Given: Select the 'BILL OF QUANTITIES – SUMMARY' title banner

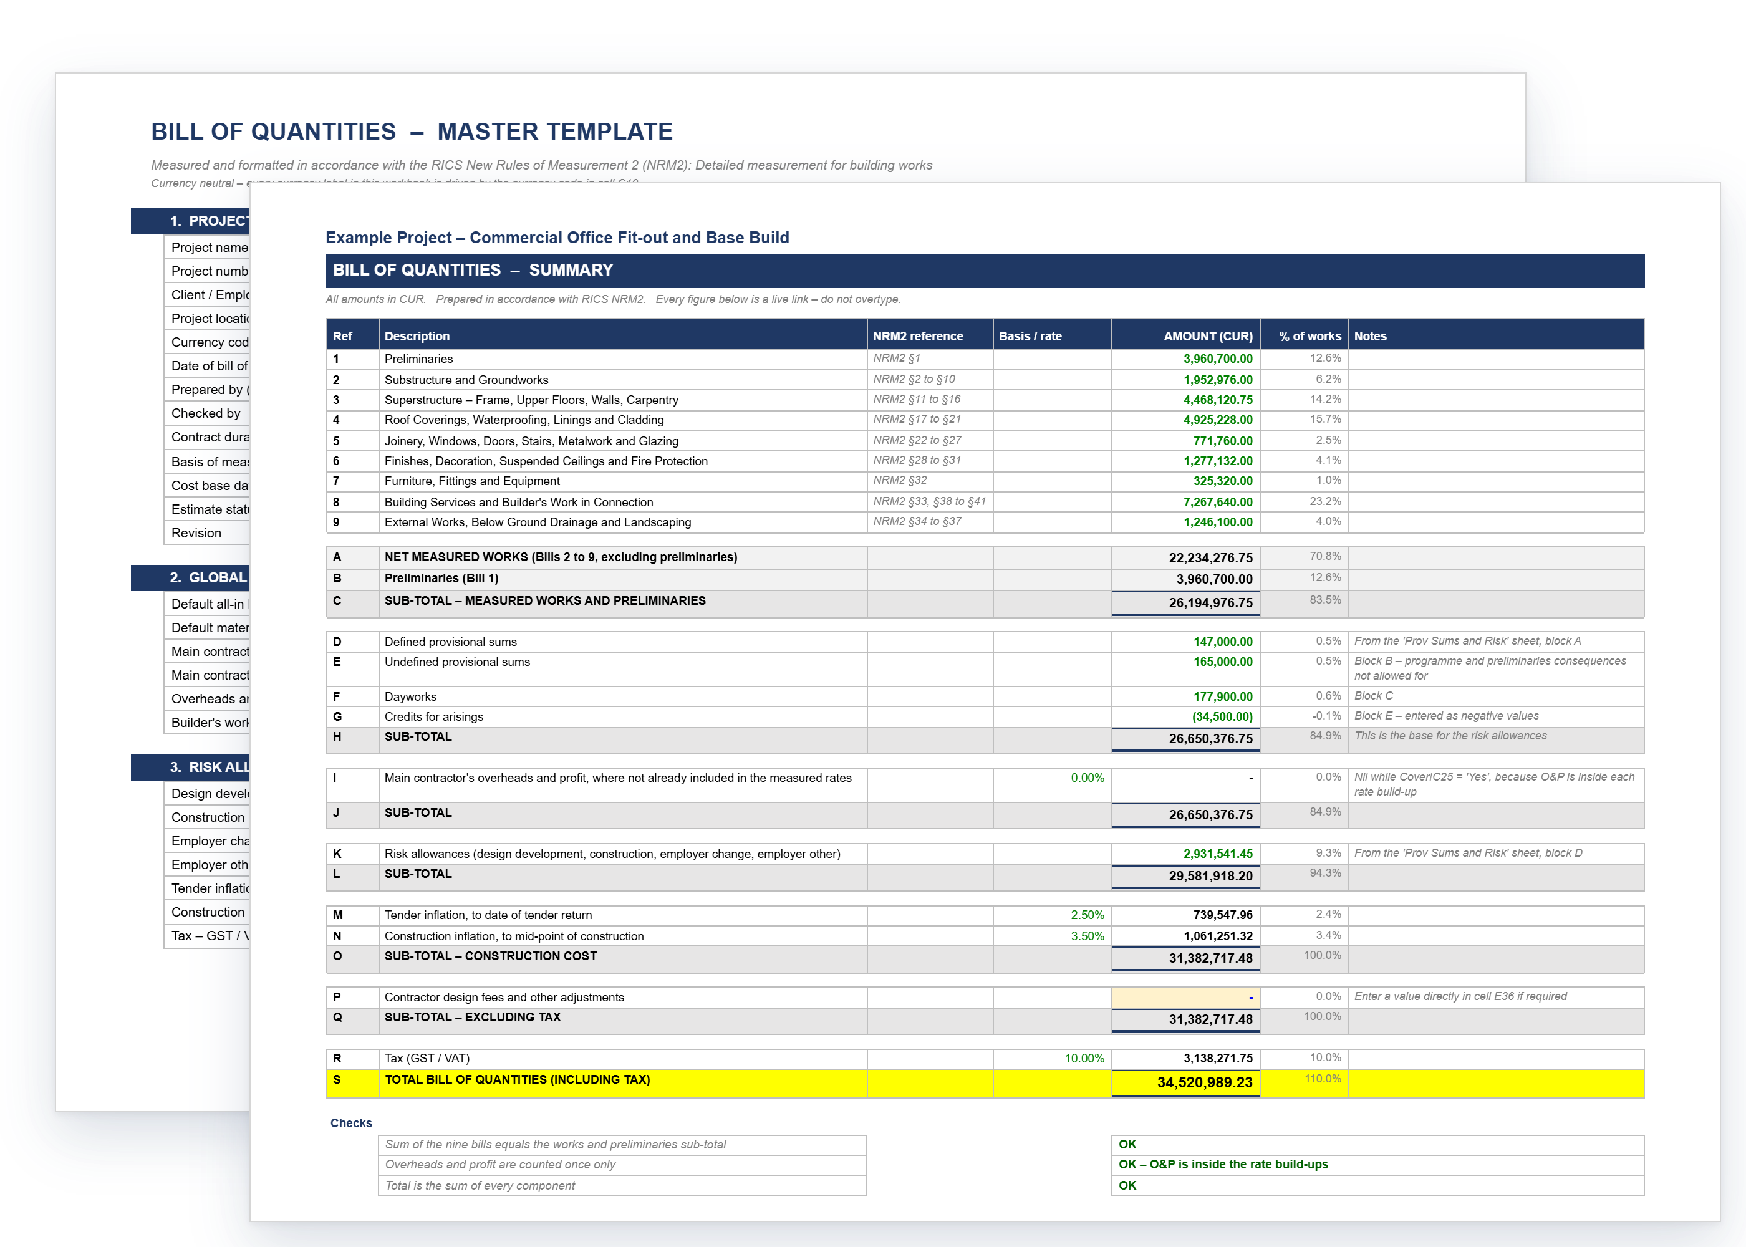Looking at the screenshot, I should (985, 270).
